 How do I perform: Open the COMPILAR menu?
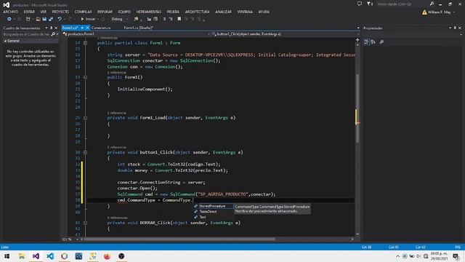pos(83,12)
